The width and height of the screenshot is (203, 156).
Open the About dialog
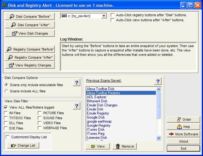point(183,141)
